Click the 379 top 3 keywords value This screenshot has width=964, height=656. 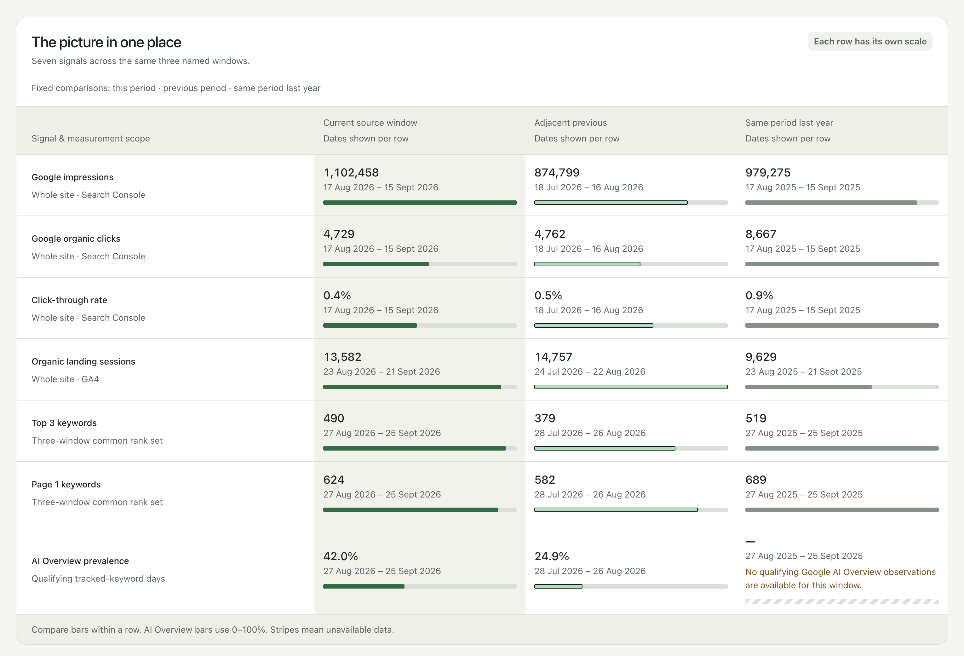tap(545, 418)
